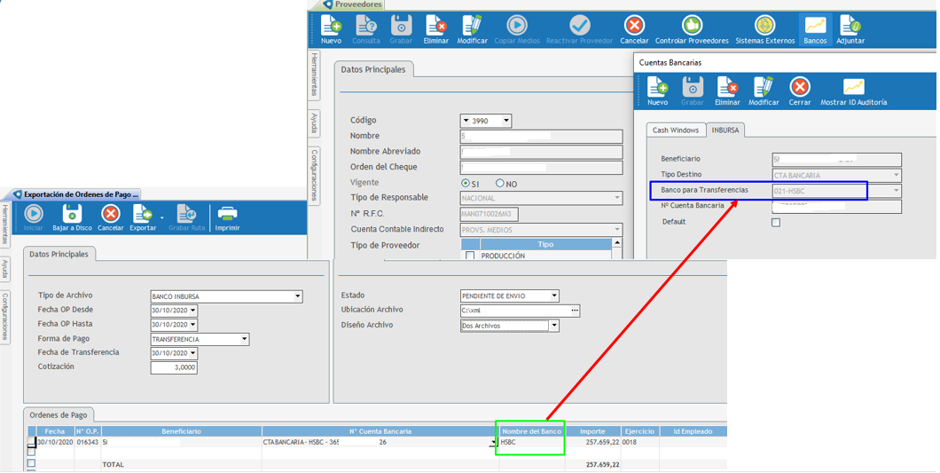The height and width of the screenshot is (473, 940).
Task: Click the Cotización input field
Action: 174,367
